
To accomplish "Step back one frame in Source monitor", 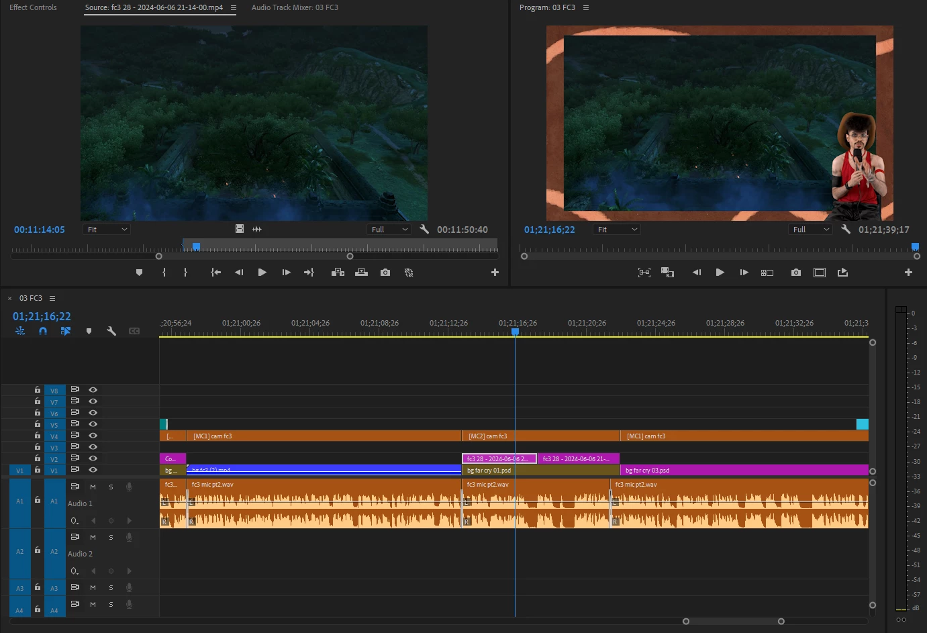I will 238,273.
